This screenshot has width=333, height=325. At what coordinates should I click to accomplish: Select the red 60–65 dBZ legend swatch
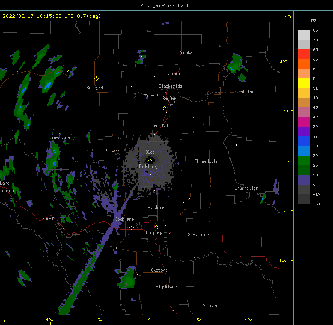(x=304, y=54)
